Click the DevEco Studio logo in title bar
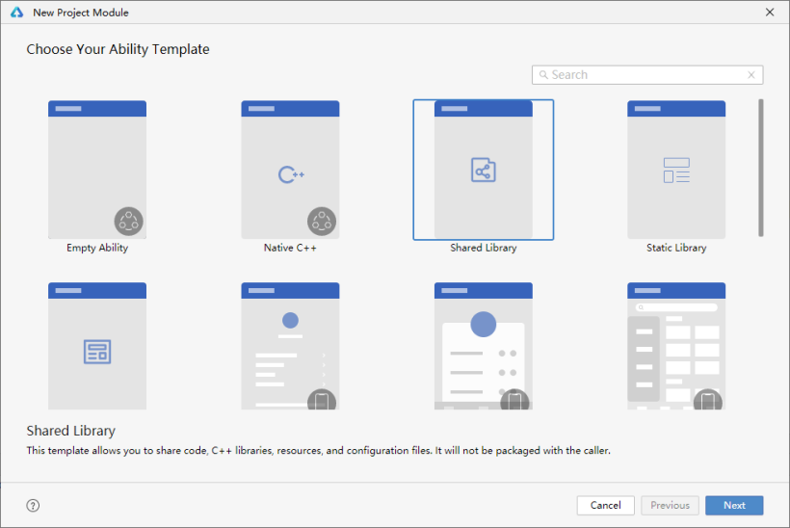Image resolution: width=790 pixels, height=528 pixels. point(17,13)
